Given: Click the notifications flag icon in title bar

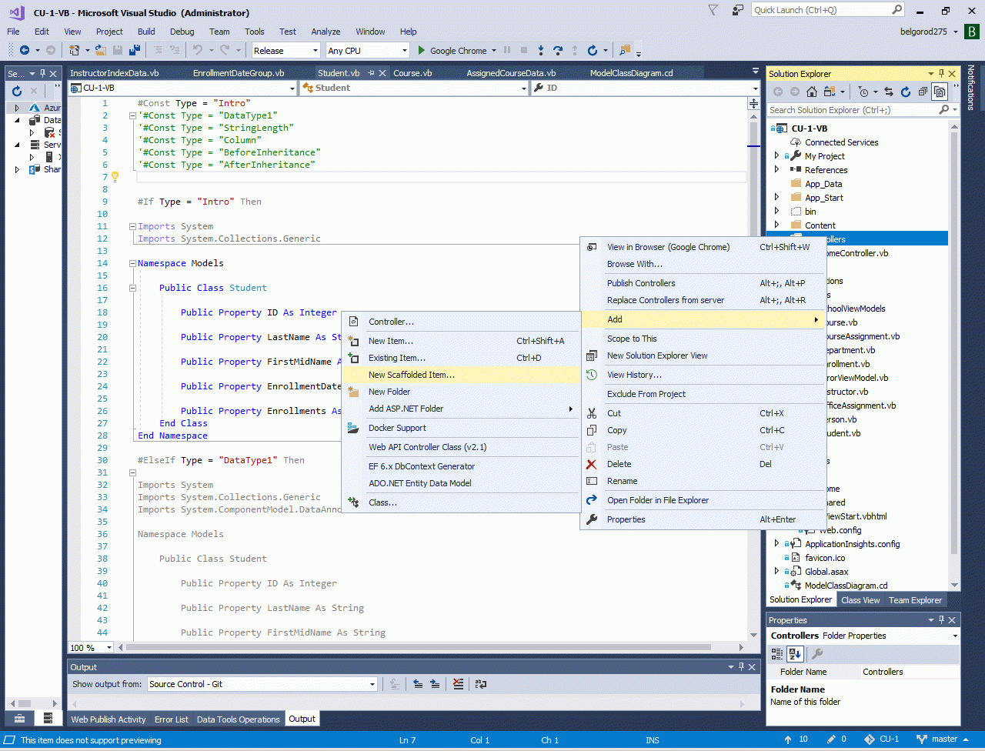Looking at the screenshot, I should (713, 10).
